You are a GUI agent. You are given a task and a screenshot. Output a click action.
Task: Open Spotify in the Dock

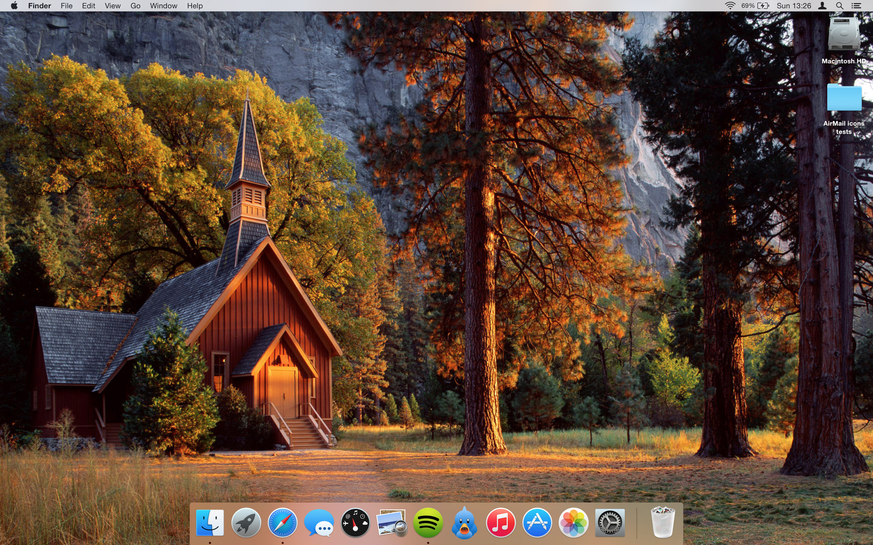pyautogui.click(x=428, y=523)
